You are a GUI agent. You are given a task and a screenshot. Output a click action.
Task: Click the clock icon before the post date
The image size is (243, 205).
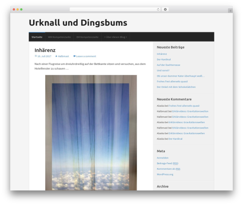tap(36, 56)
